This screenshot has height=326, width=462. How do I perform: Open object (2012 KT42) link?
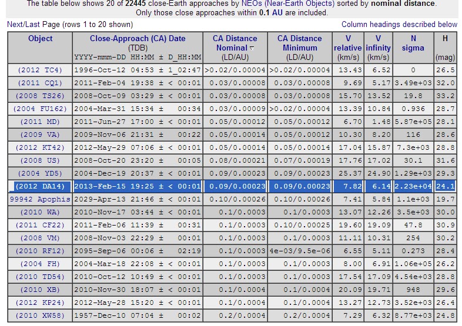pyautogui.click(x=40, y=147)
